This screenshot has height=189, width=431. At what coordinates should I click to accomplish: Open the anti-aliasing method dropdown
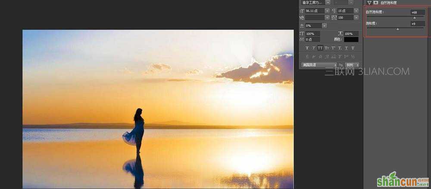[x=352, y=65]
